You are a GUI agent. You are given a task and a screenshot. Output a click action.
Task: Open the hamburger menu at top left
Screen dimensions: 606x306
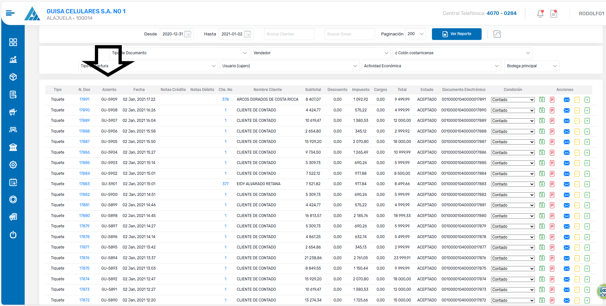click(10, 13)
